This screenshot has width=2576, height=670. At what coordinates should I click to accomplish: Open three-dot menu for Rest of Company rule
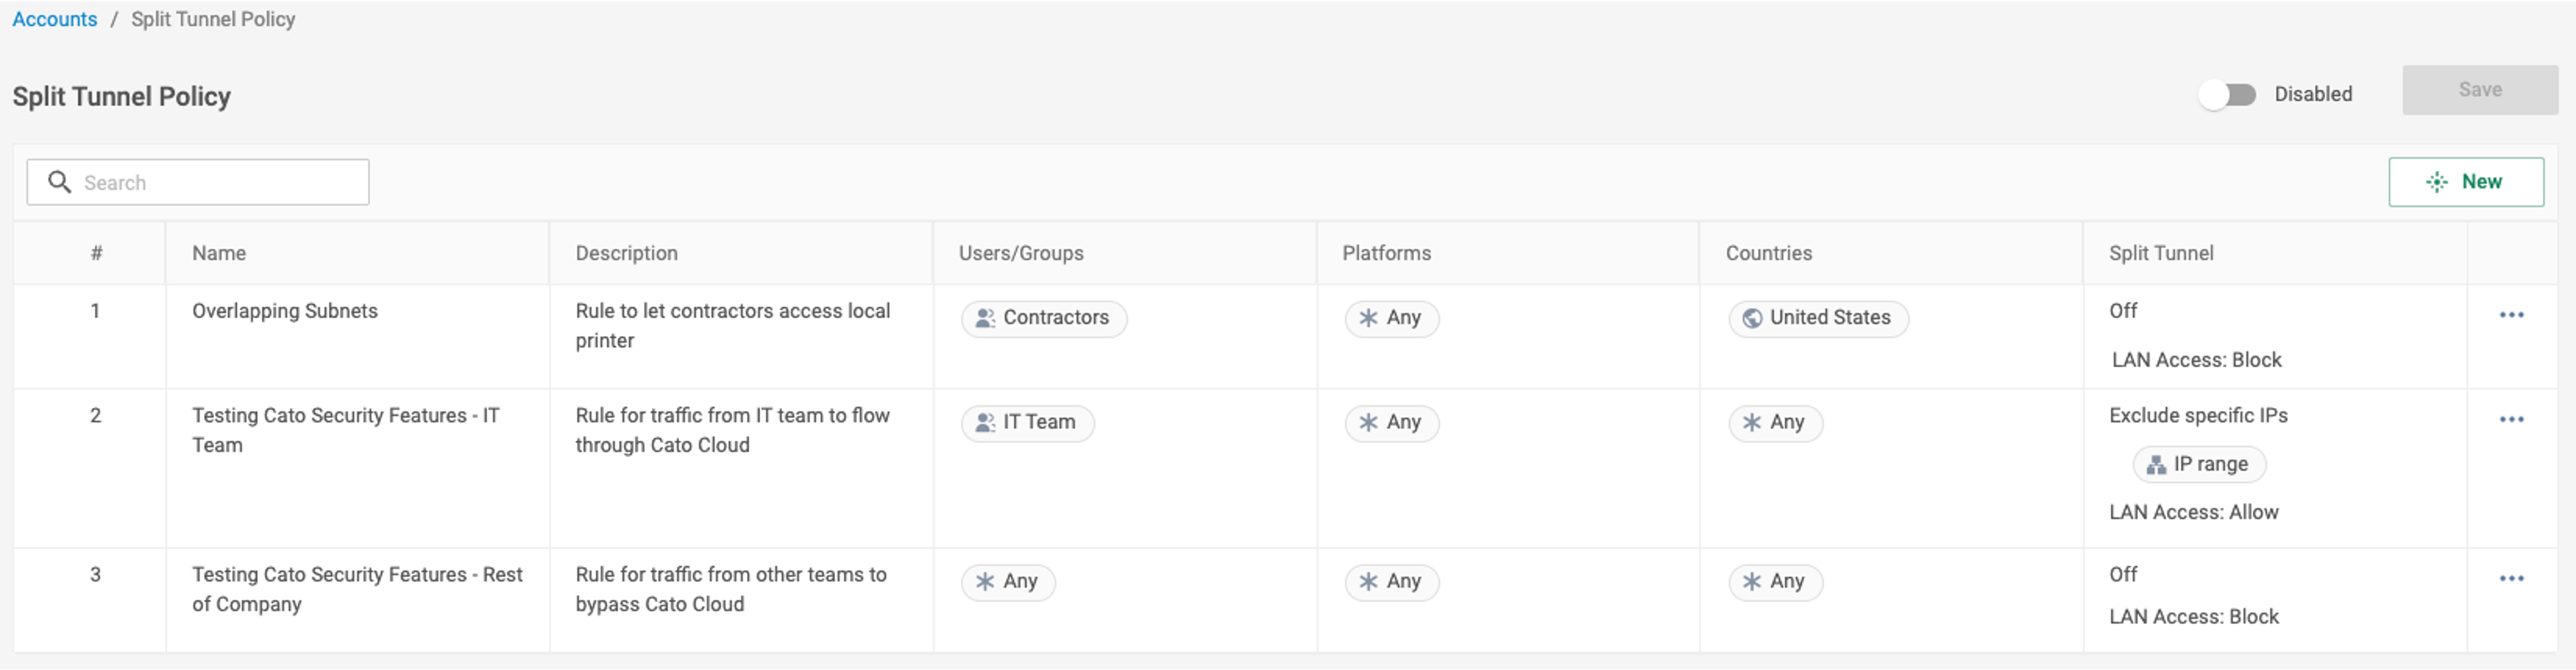pyautogui.click(x=2511, y=579)
